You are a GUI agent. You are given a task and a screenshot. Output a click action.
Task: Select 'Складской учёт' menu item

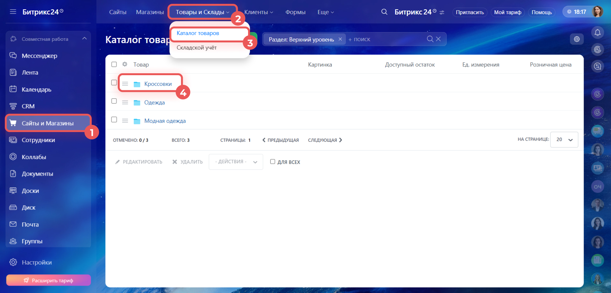pos(197,48)
